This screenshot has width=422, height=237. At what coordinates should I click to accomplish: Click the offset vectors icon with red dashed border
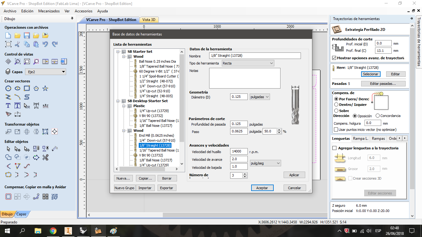[8, 196]
